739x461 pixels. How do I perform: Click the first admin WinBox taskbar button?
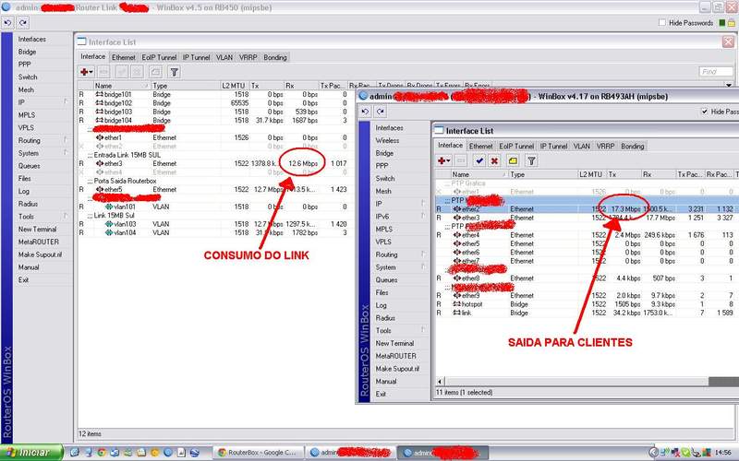(351, 453)
